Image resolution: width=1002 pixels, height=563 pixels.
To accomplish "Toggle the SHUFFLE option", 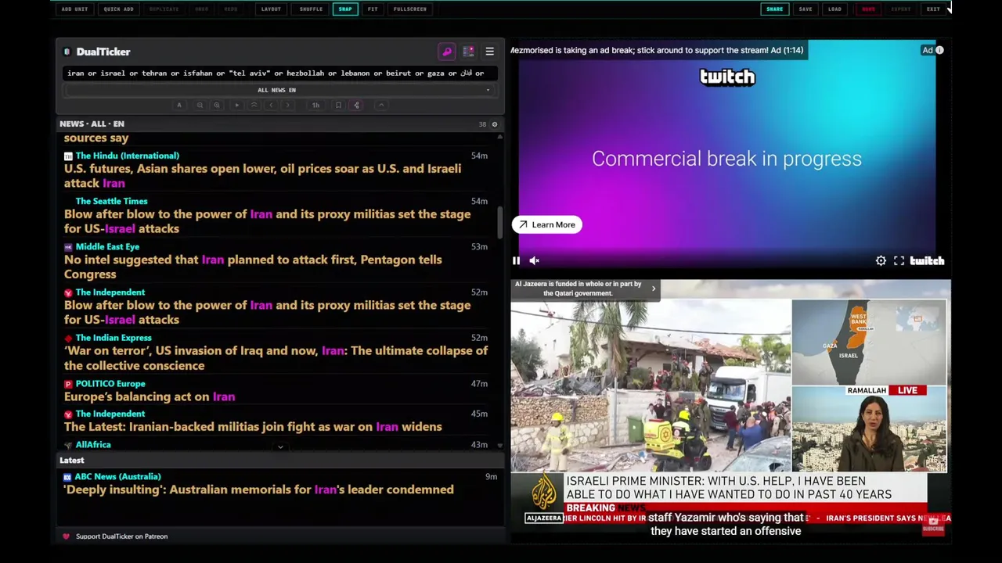I will pyautogui.click(x=311, y=9).
